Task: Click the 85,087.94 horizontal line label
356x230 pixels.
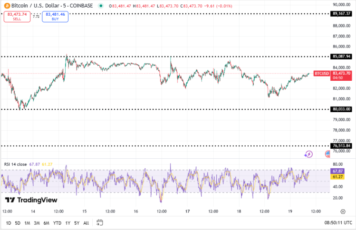Action: (x=341, y=57)
